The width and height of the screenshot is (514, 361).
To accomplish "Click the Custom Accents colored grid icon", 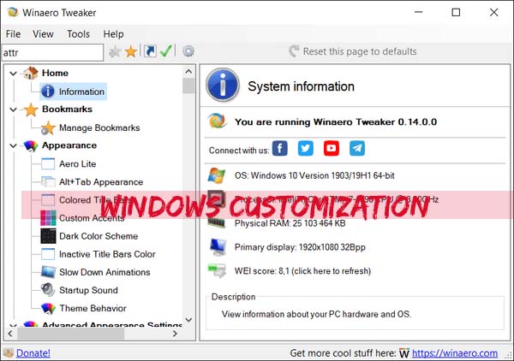I will 48,218.
